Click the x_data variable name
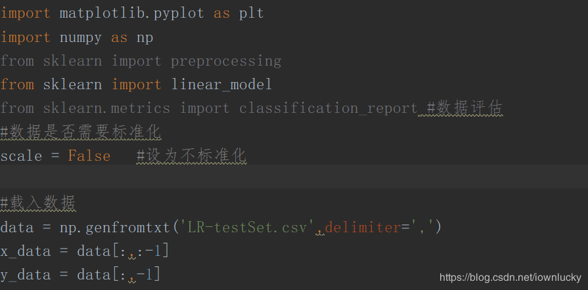Screen dimensions: 588x290 (x=24, y=251)
